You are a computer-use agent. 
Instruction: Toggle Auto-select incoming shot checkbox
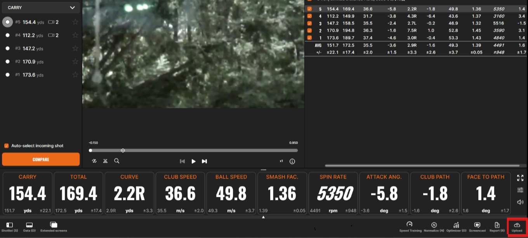[x=6, y=146]
